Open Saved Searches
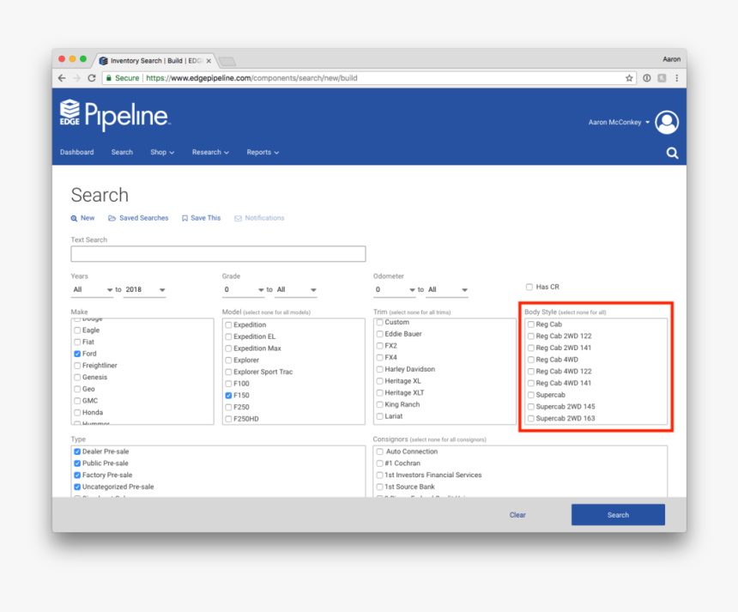Screen dimensions: 738x612 click(138, 218)
